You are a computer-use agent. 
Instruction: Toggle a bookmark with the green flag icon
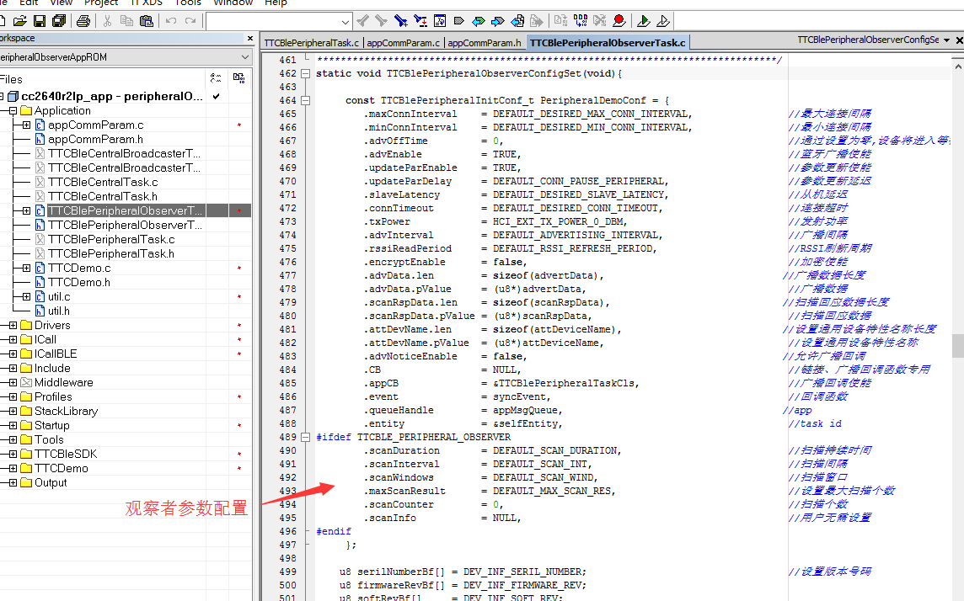click(x=459, y=22)
